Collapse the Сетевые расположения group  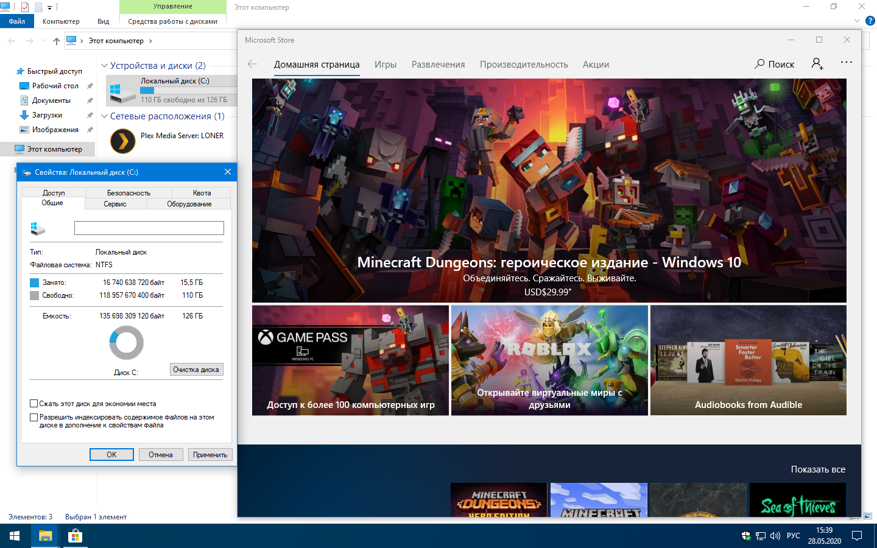point(104,116)
